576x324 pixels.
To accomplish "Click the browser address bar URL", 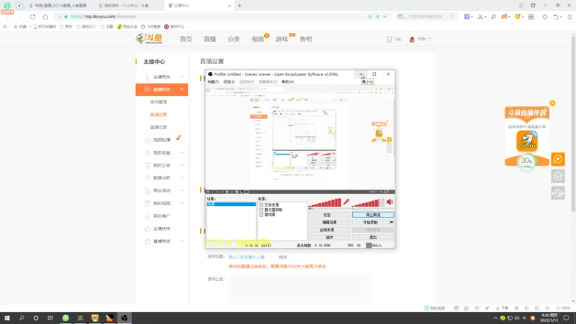I will (103, 17).
